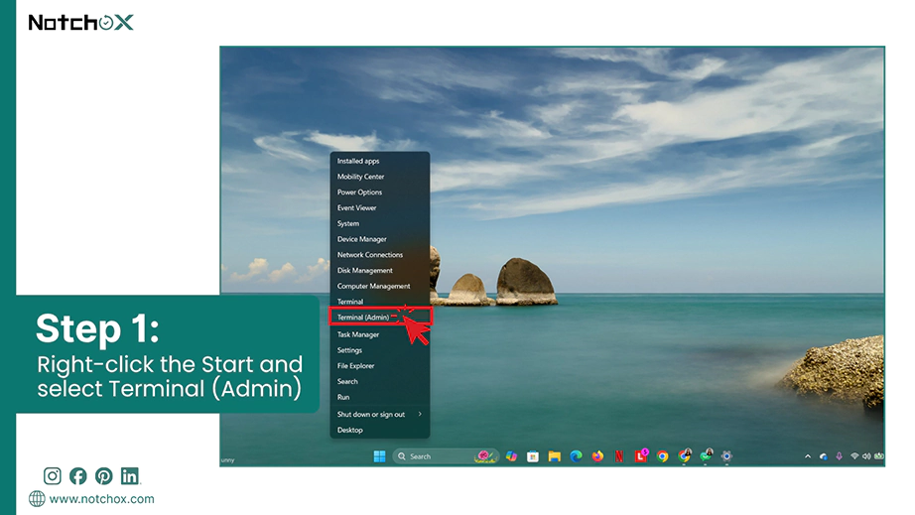Open Mobility Center from the menu

click(380, 177)
